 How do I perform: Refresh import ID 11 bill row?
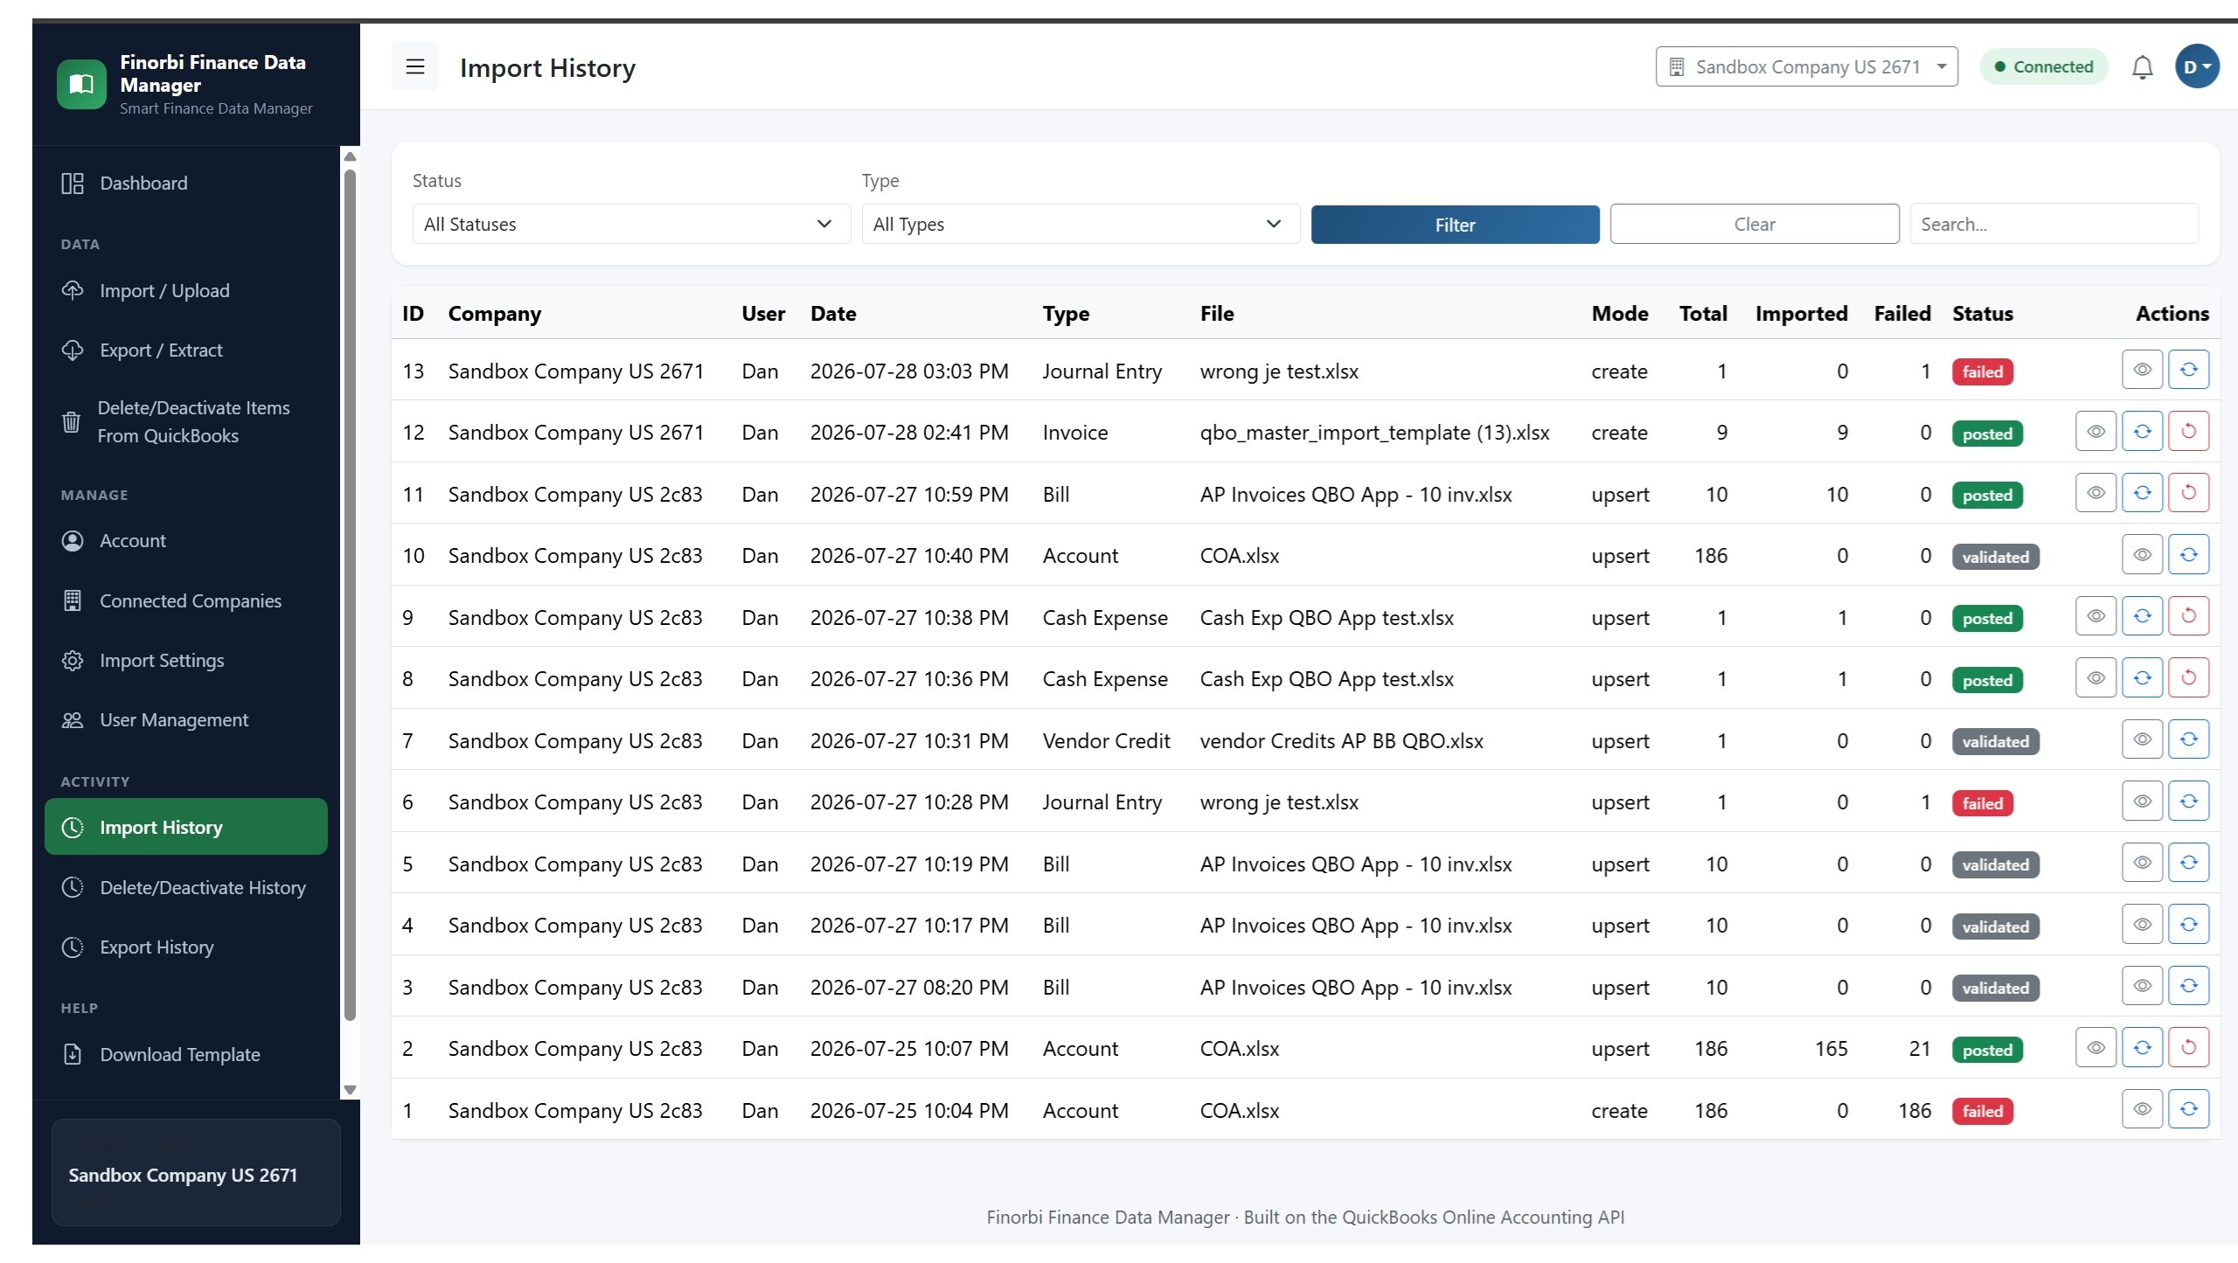(2142, 493)
